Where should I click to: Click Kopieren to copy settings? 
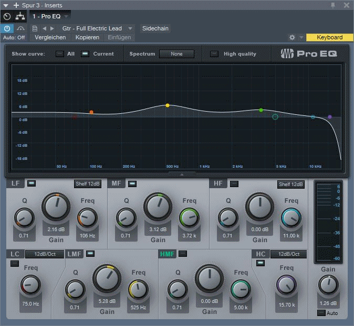click(87, 37)
